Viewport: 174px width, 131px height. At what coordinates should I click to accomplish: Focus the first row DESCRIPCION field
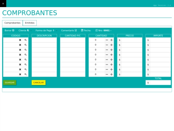(44, 40)
